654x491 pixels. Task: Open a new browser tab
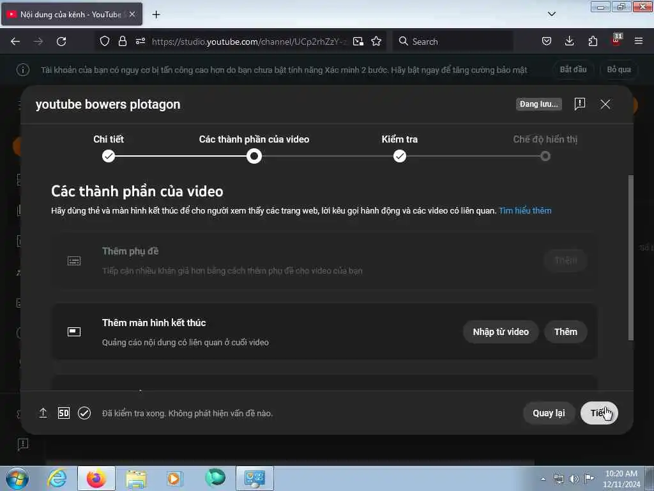coord(156,15)
